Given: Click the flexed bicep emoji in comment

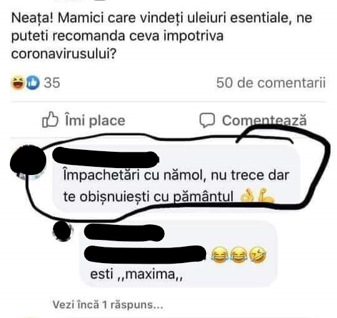Looking at the screenshot, I should click(266, 196).
